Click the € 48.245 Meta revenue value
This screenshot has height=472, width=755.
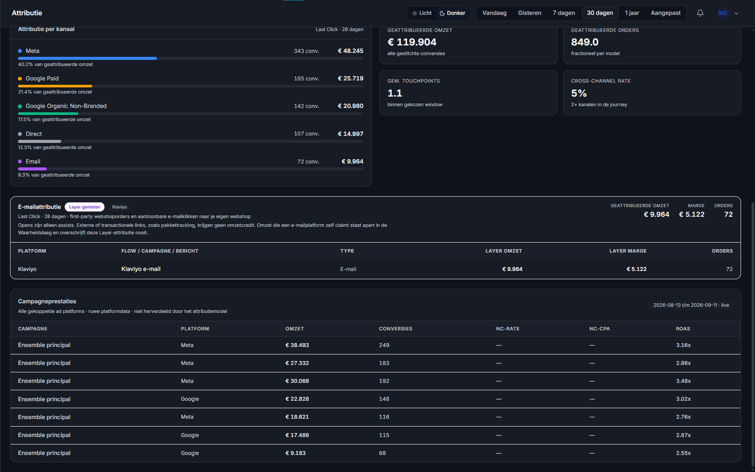coord(351,51)
